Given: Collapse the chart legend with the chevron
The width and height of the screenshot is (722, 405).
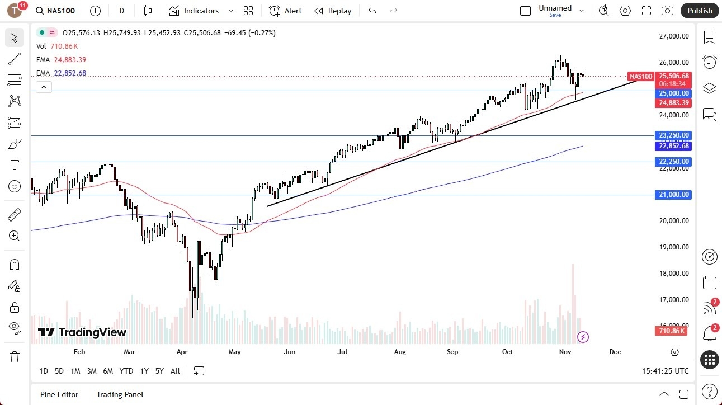Looking at the screenshot, I should (x=44, y=87).
